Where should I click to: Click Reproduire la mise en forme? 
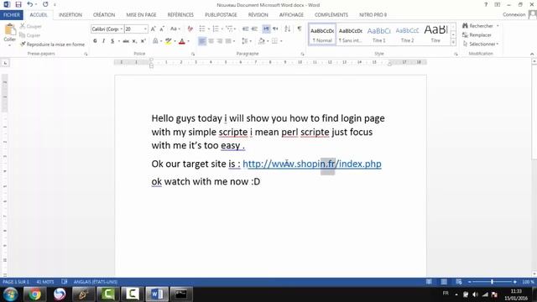coord(52,44)
